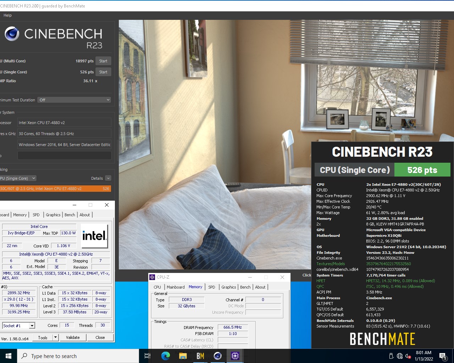This screenshot has height=363, width=454.
Task: Switch to BenchMate via its taskbar icon
Action: 200,356
